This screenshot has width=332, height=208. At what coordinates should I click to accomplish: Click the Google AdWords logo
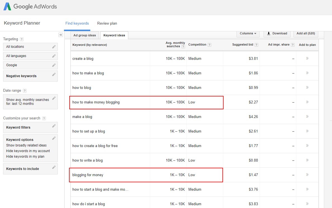click(30, 6)
